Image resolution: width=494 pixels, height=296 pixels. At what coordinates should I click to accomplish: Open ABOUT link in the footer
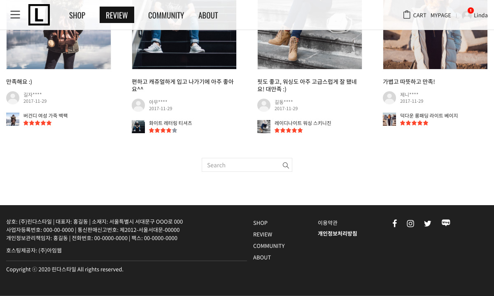(262, 257)
